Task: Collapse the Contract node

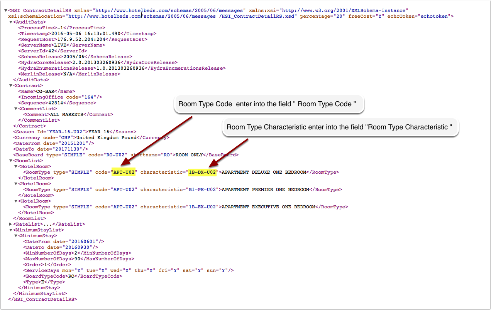Action: tap(11, 85)
